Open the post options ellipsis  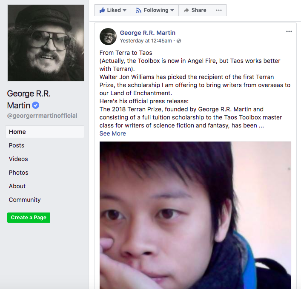289,31
